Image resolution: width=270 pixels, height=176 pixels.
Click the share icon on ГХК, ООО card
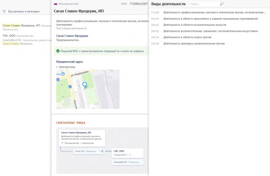[x=130, y=155]
